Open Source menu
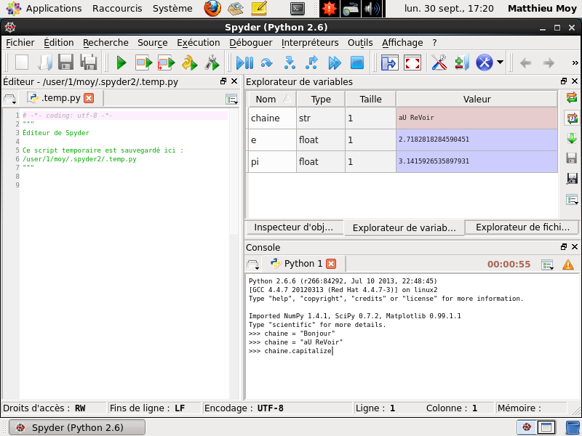 tap(153, 43)
